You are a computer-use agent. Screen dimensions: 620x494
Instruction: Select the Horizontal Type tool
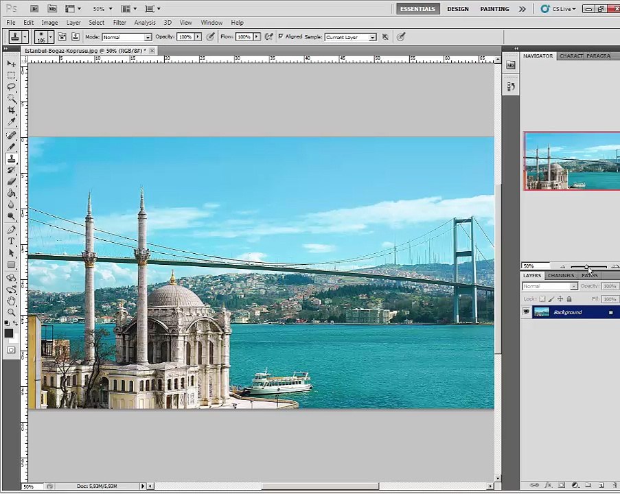[x=11, y=241]
